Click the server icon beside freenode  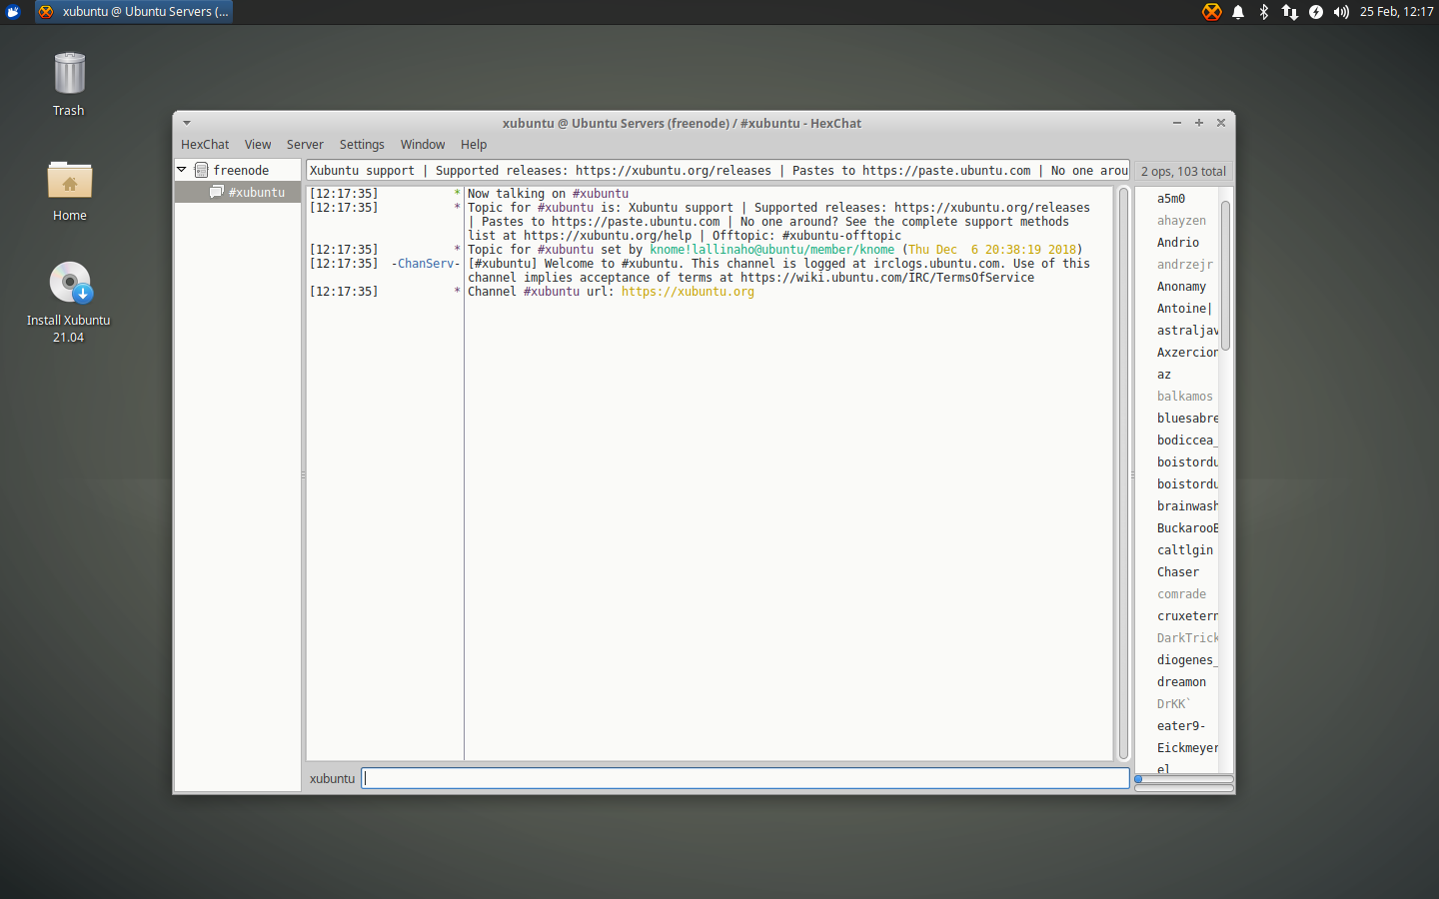[x=204, y=170]
